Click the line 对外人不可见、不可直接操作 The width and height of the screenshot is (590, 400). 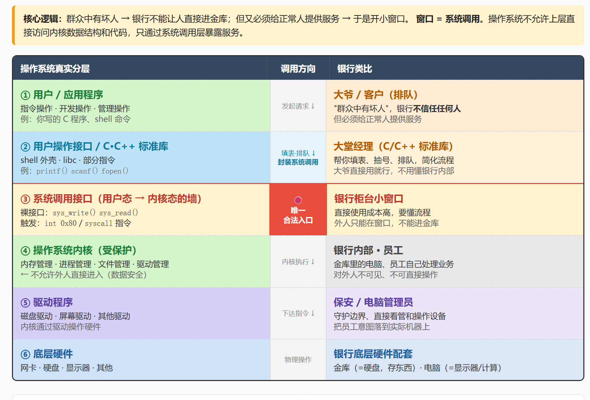click(386, 275)
